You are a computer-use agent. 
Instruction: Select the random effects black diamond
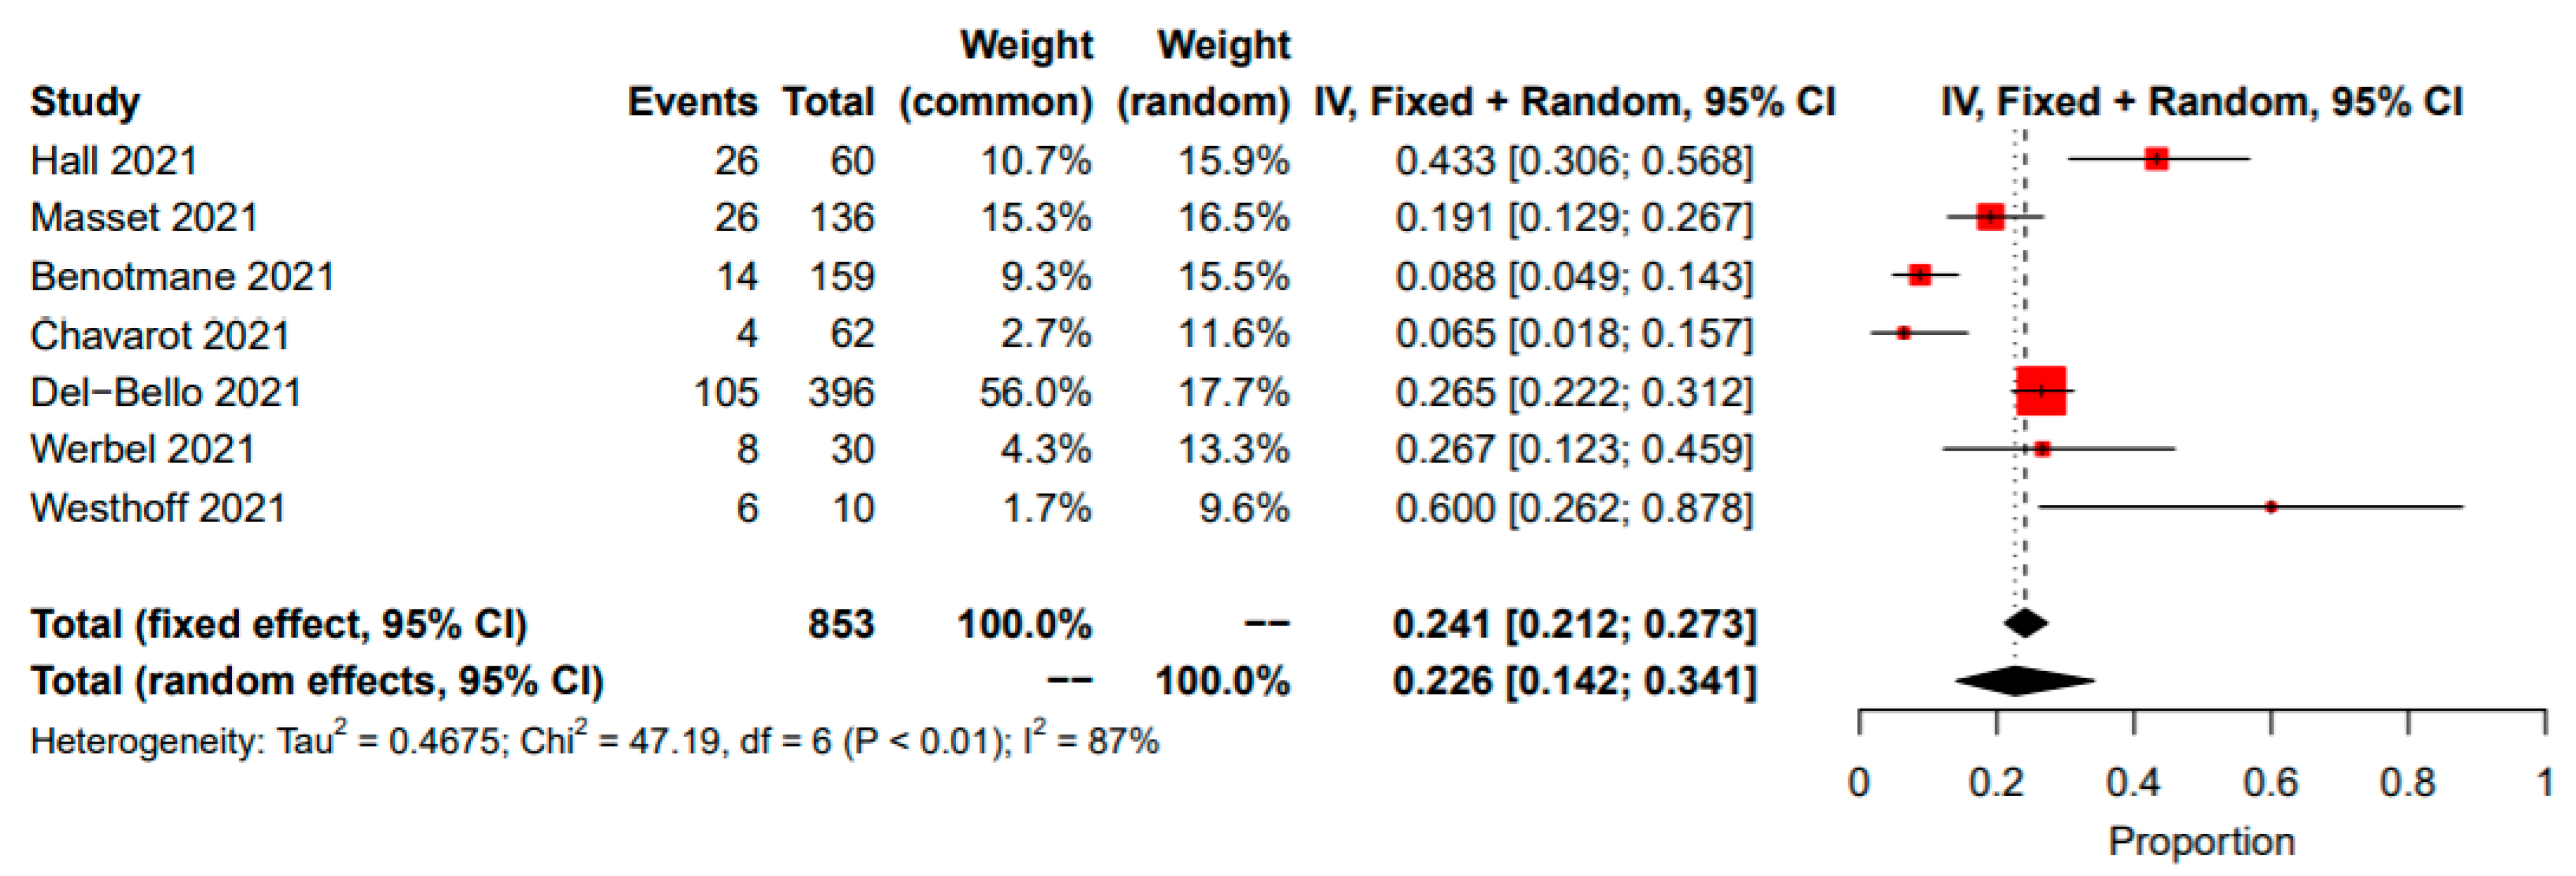[2024, 681]
